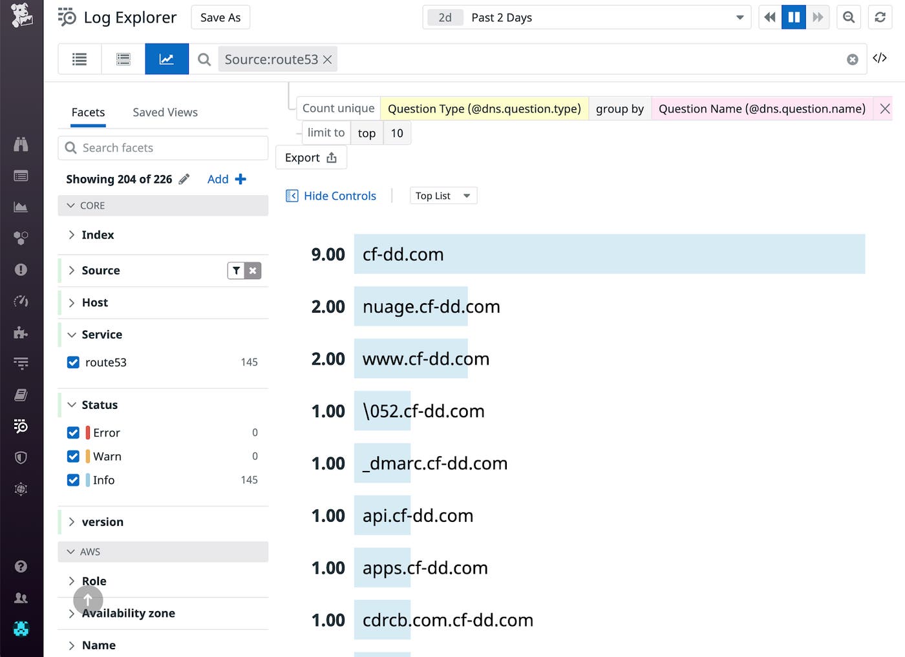Open the Integrations puzzle-piece icon in sidebar
Screen dimensions: 905x657
tap(21, 333)
